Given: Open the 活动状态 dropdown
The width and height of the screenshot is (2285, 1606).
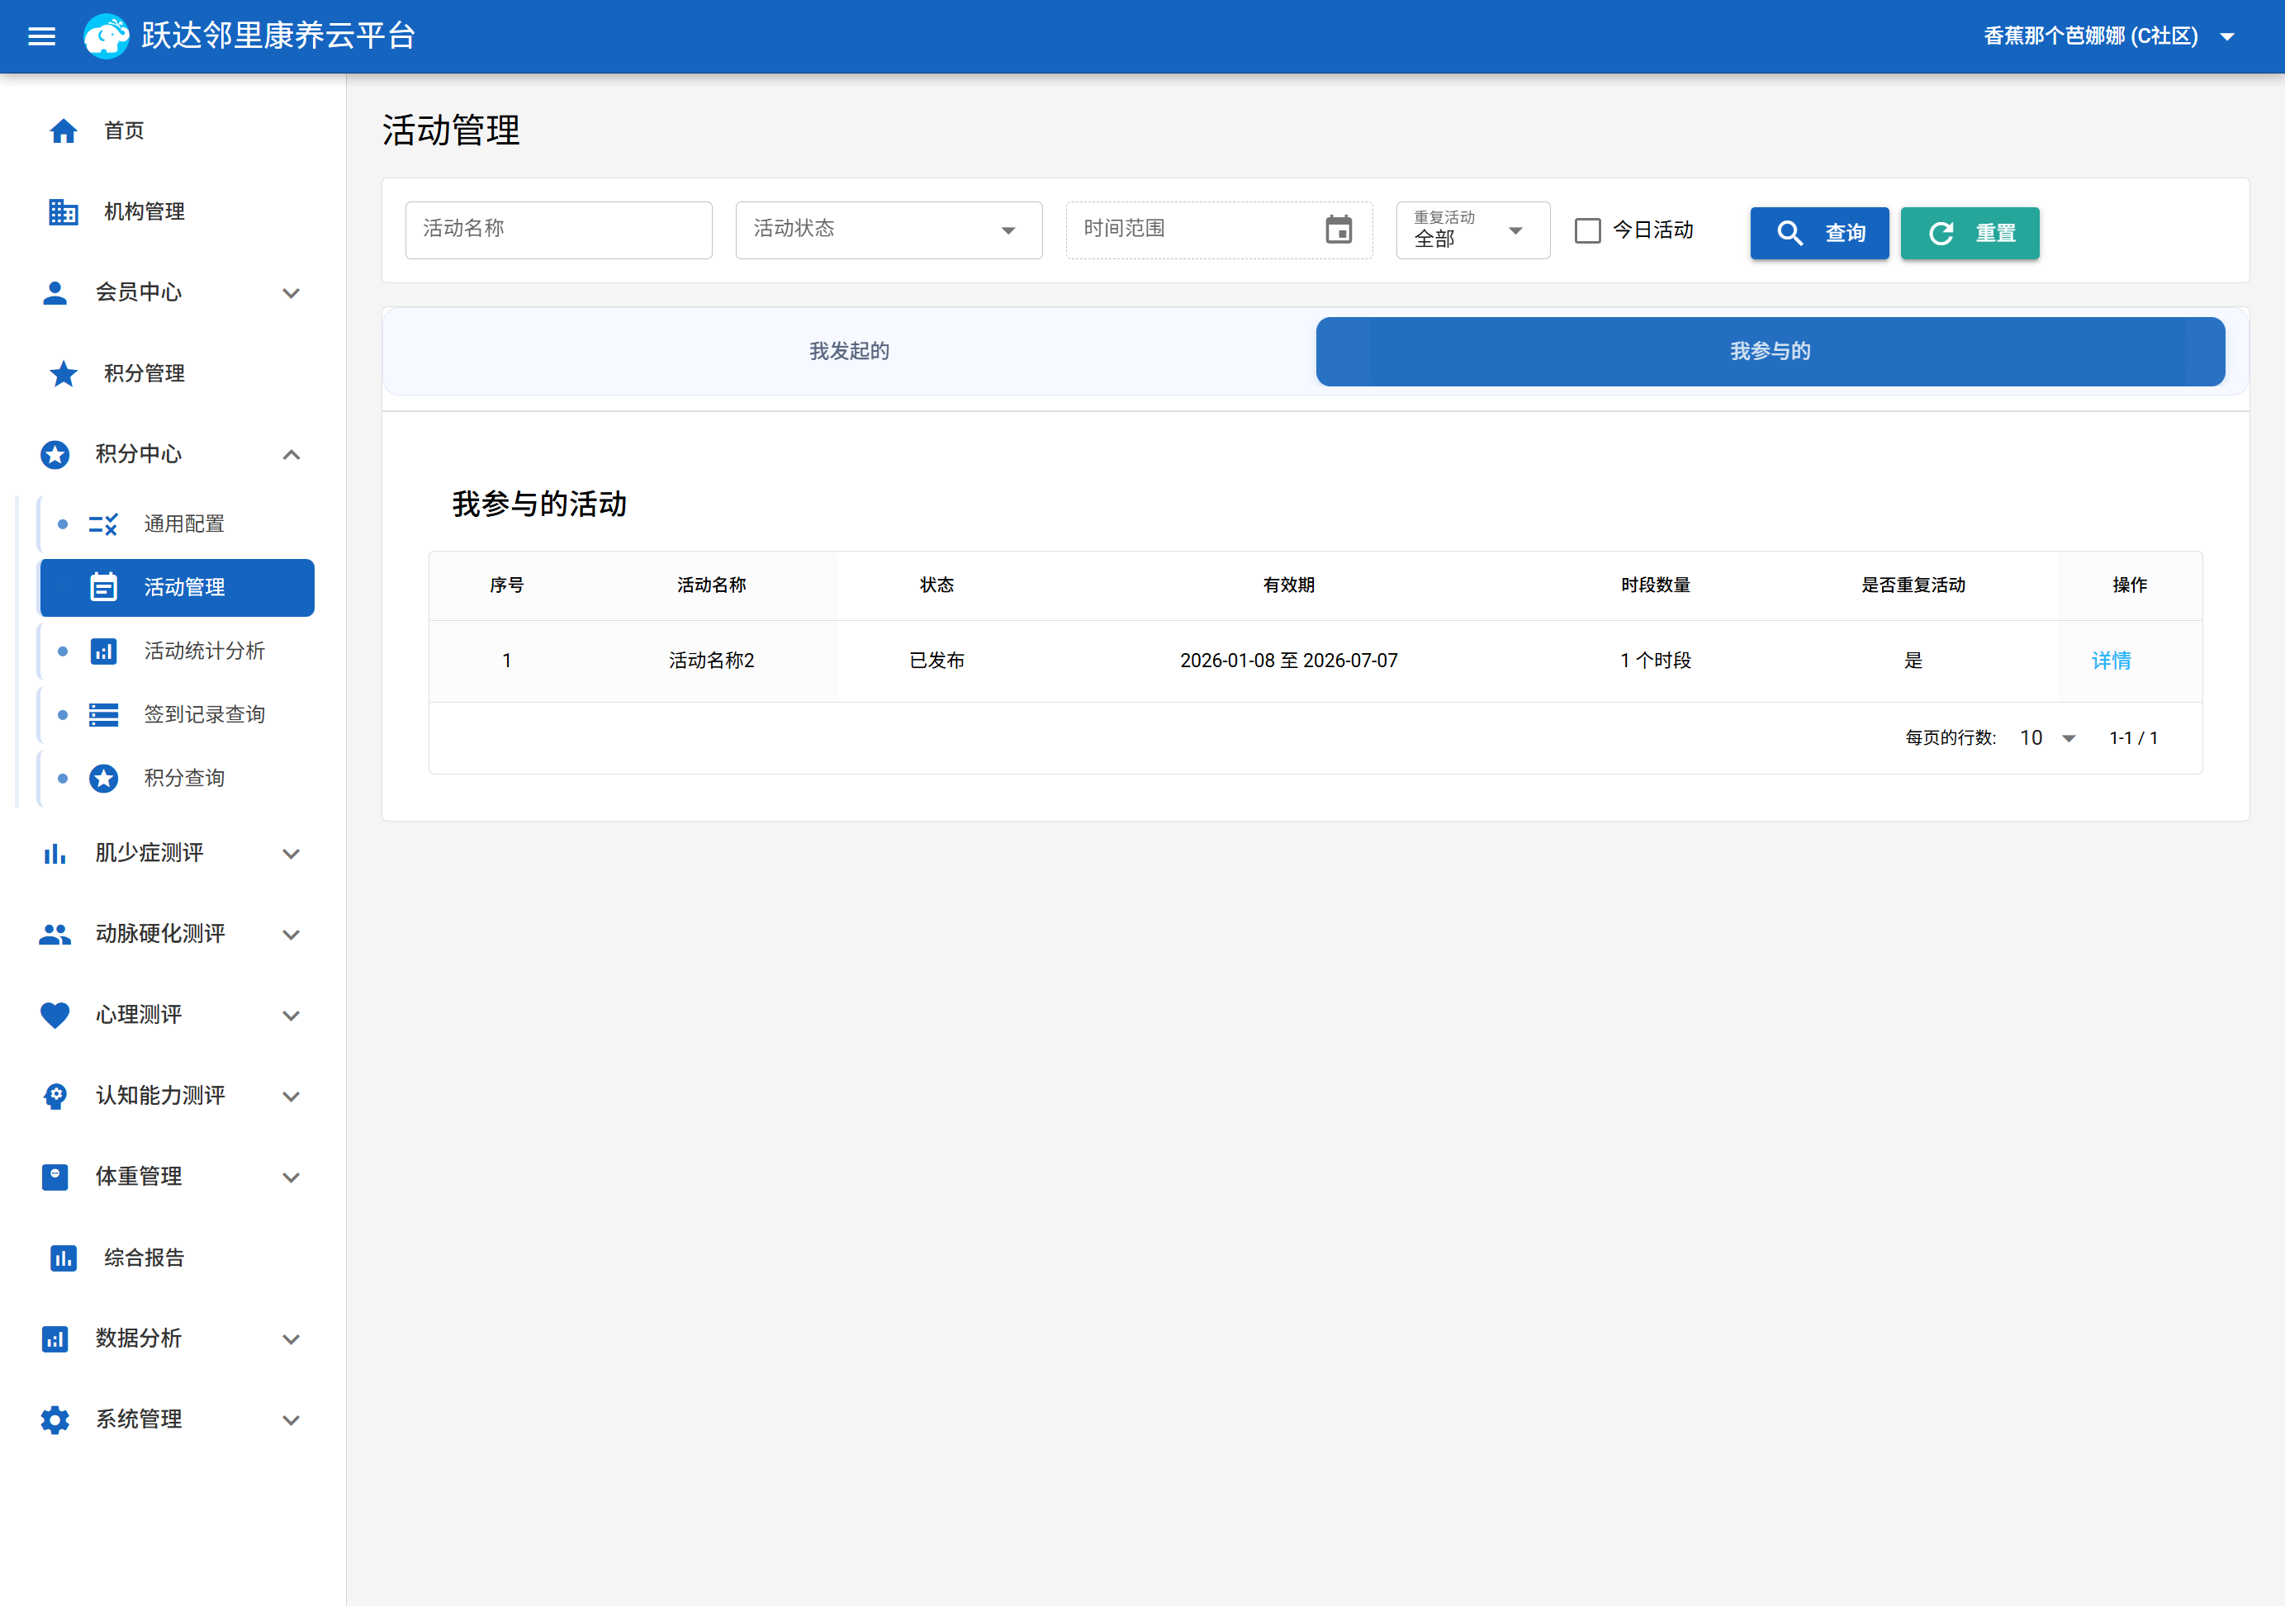Looking at the screenshot, I should tap(889, 230).
